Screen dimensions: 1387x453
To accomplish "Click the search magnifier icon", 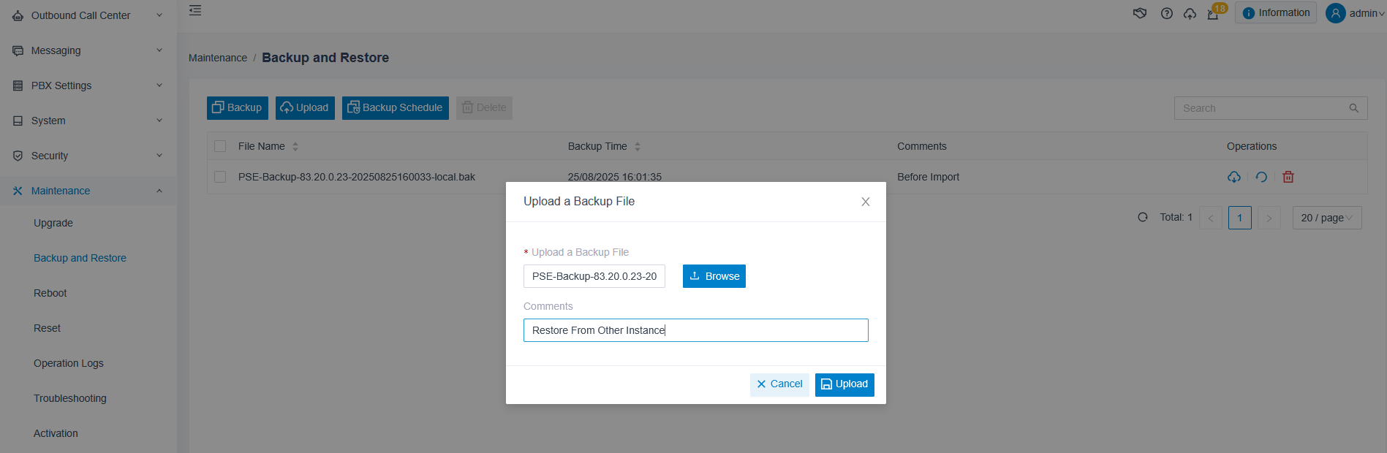I will (1353, 108).
